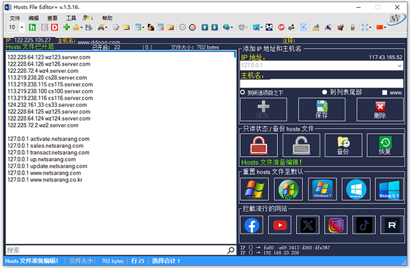This screenshot has height=268, width=410.
Task: Click the red IP circle toolbar icon
Action: pos(281,28)
